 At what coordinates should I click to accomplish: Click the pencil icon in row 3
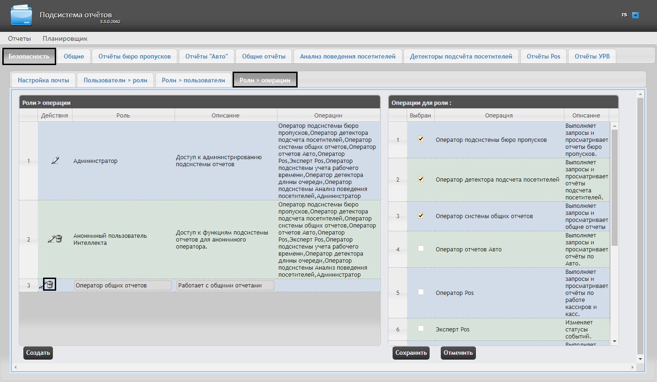click(x=42, y=285)
